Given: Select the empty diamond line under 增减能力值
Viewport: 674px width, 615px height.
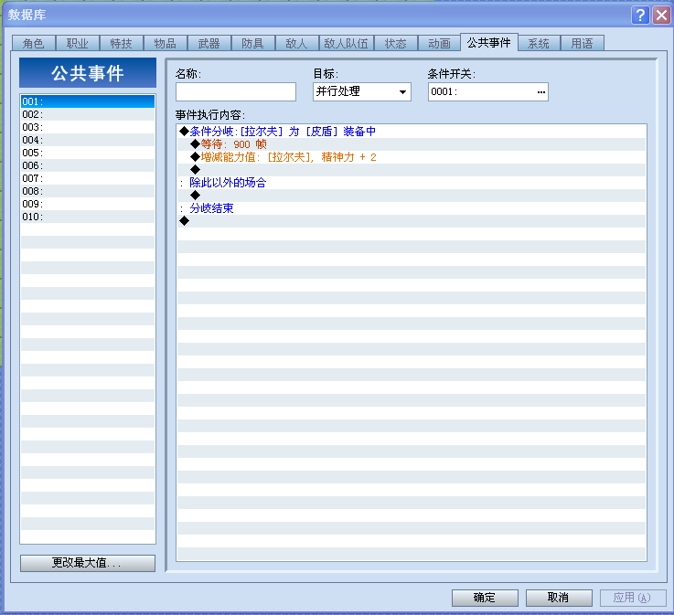Looking at the screenshot, I should [x=412, y=170].
